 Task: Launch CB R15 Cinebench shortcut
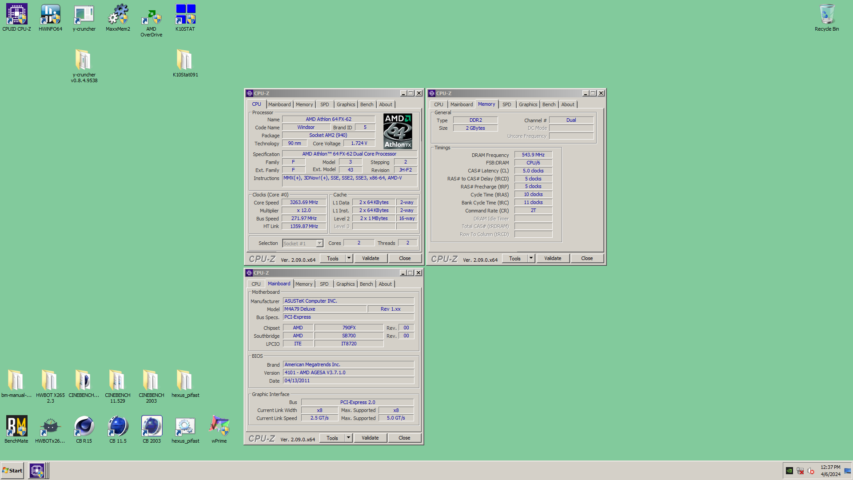coord(84,429)
